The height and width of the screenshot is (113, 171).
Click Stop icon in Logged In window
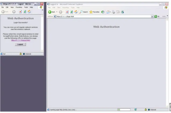67,12
